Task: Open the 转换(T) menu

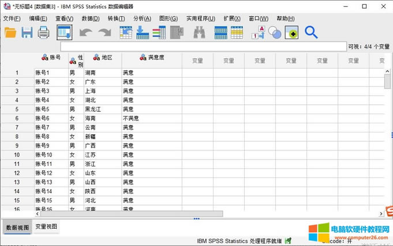Action: [116, 18]
